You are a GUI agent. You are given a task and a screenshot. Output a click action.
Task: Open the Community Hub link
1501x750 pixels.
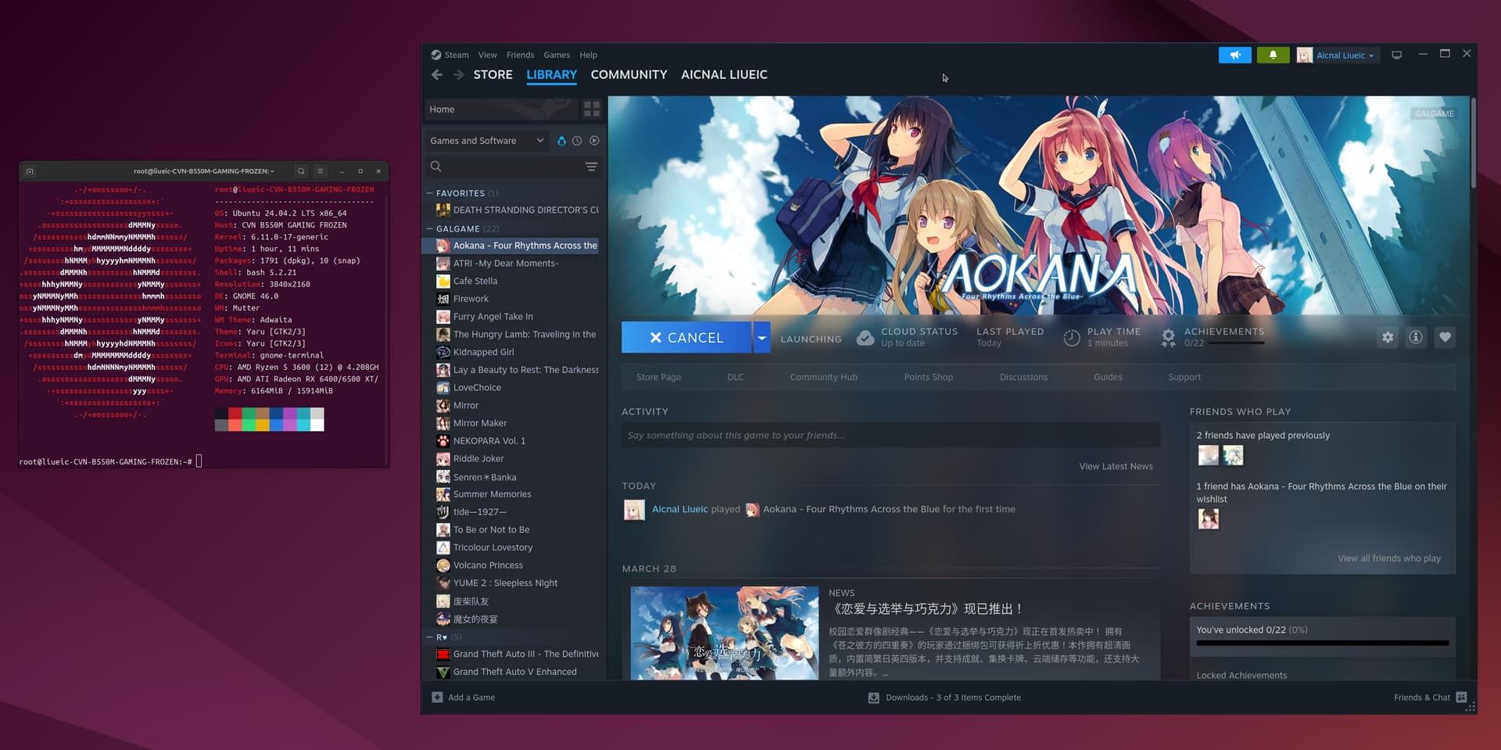(823, 377)
